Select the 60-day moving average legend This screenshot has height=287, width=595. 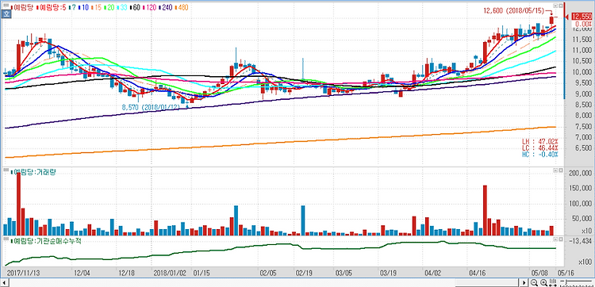136,7
